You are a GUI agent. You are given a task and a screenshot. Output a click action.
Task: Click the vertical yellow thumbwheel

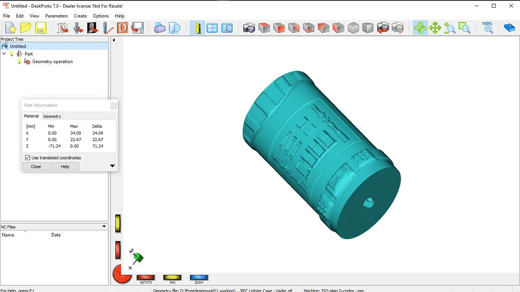[x=118, y=223]
